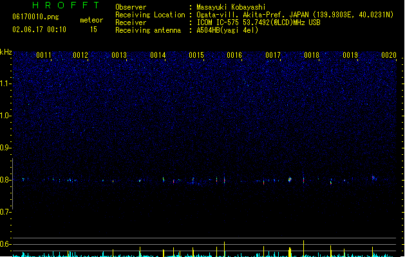Viewport: 405px width, 257px height.
Task: Click the Receiver label
Action: coord(131,22)
